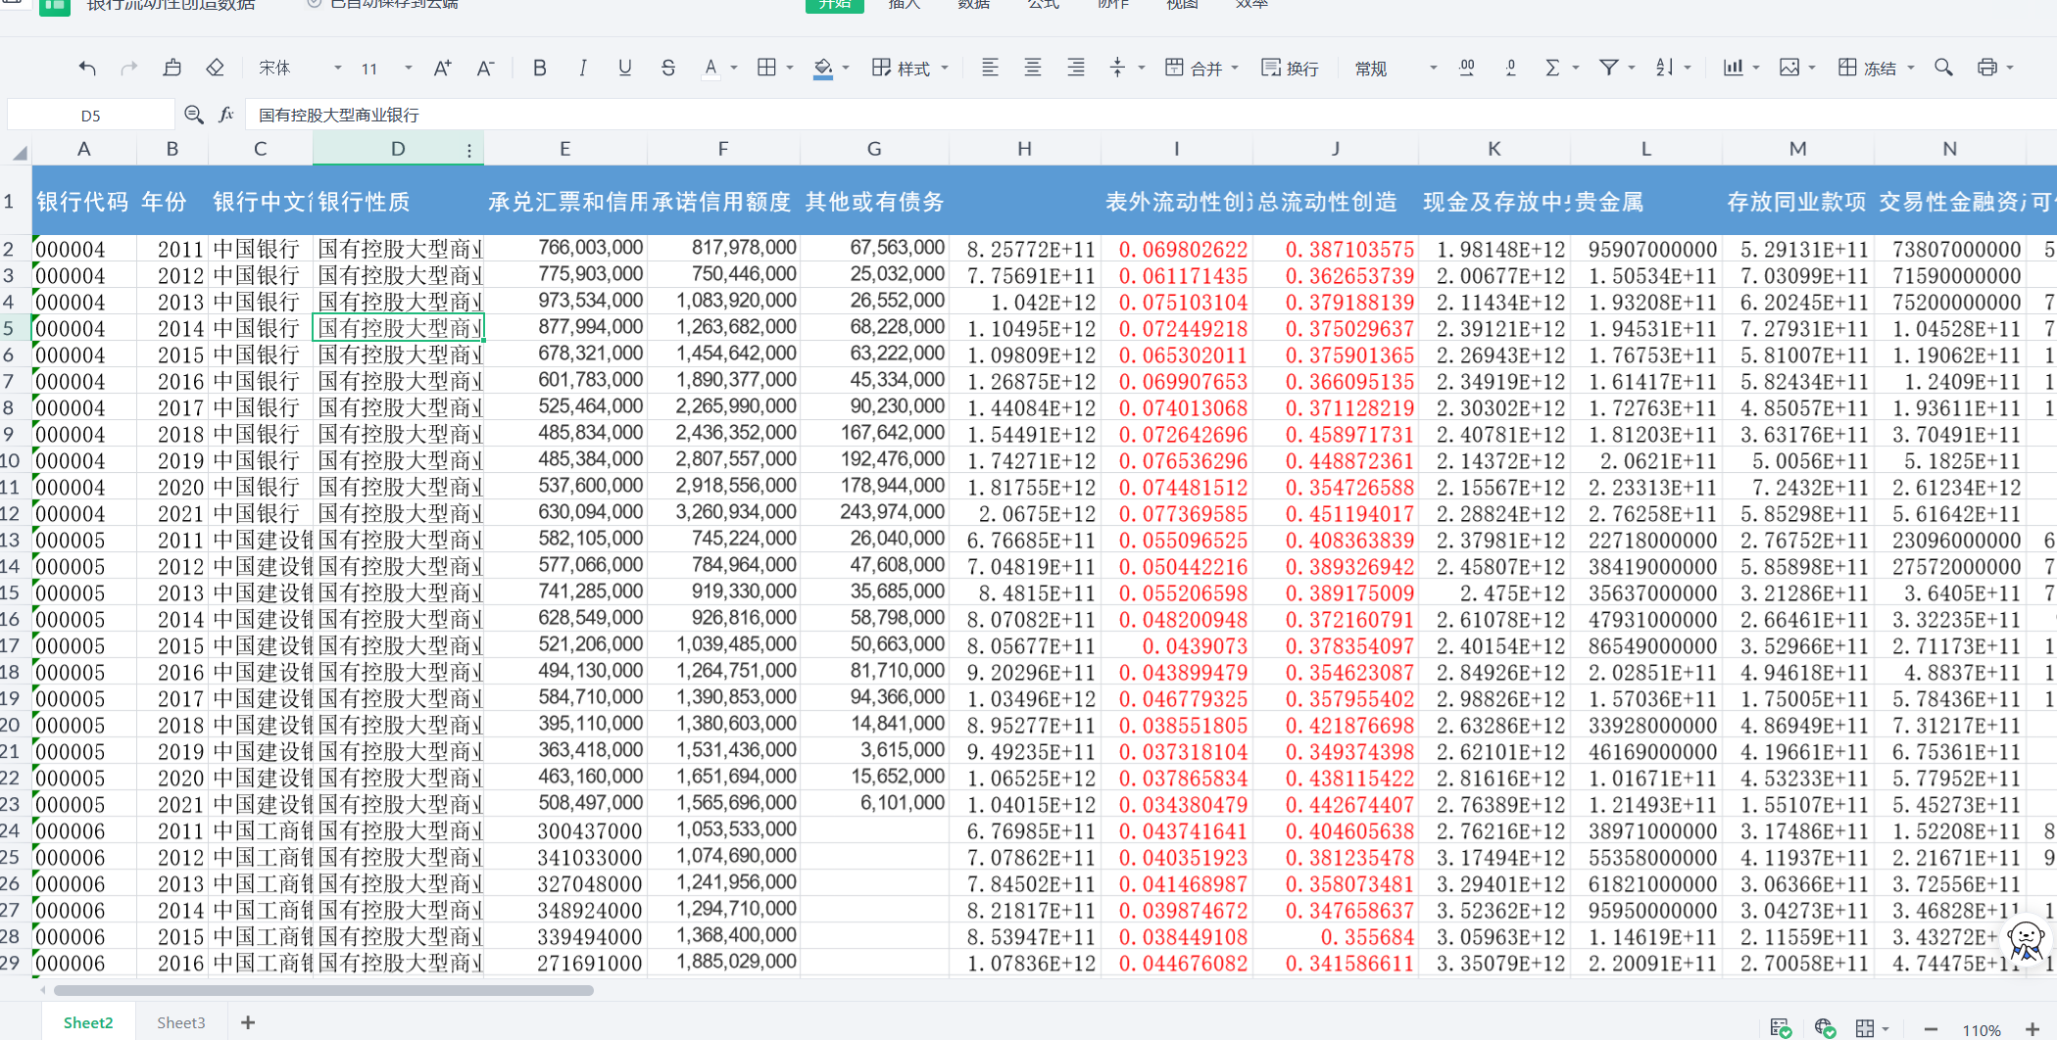The width and height of the screenshot is (2057, 1040).
Task: Decrease font size with A- icon
Action: click(485, 68)
